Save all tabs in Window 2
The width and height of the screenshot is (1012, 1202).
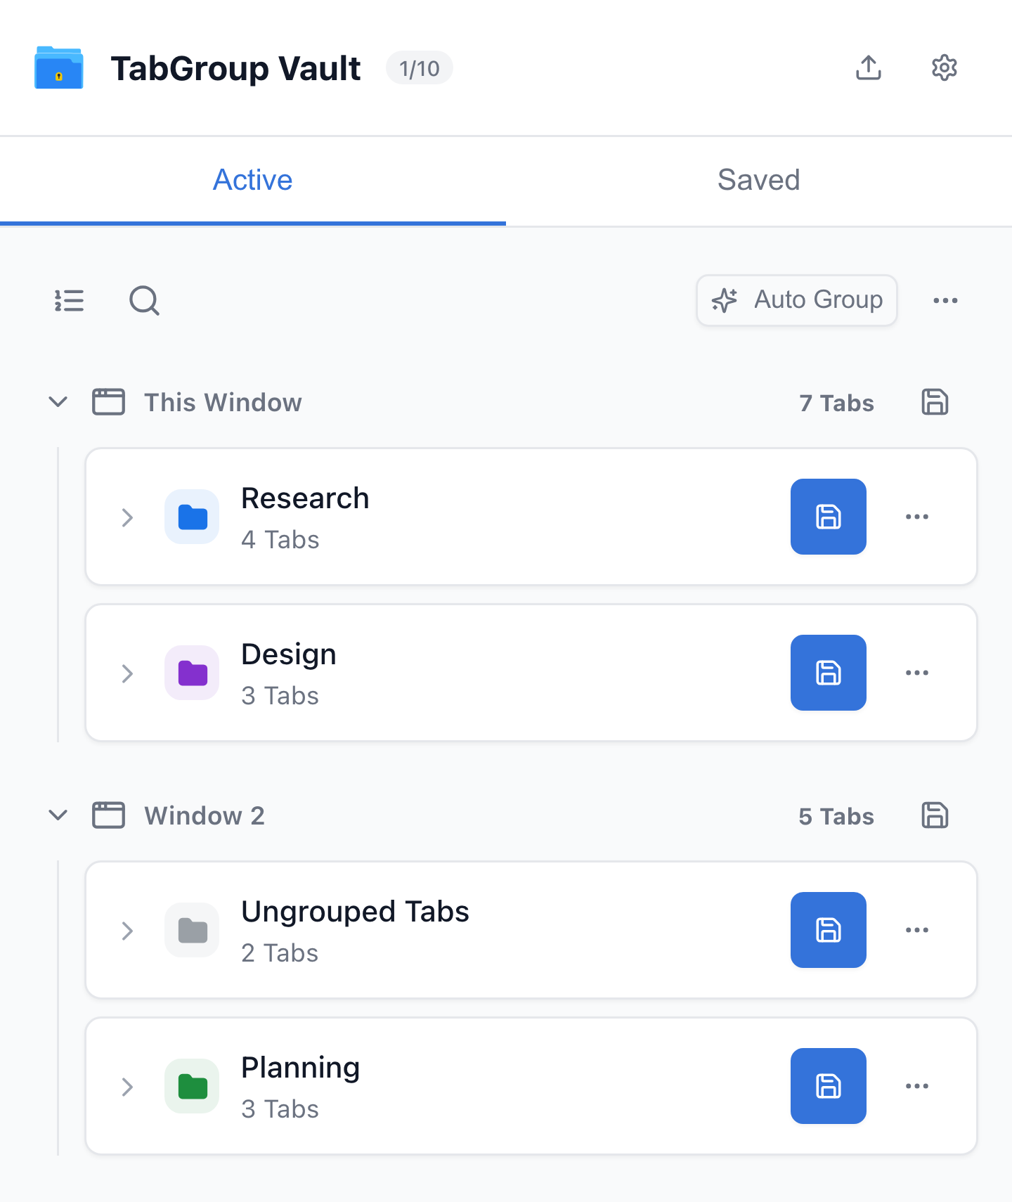tap(935, 815)
